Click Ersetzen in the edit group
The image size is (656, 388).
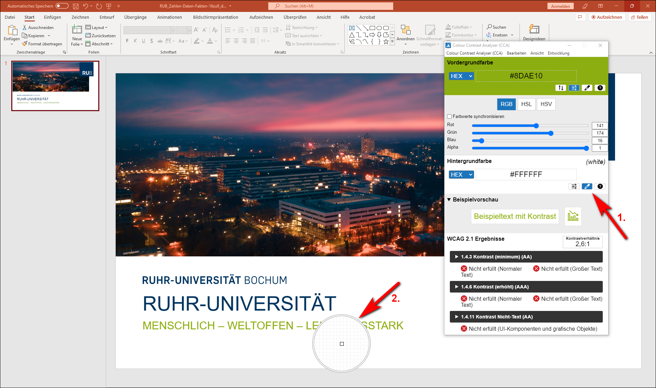pyautogui.click(x=500, y=35)
